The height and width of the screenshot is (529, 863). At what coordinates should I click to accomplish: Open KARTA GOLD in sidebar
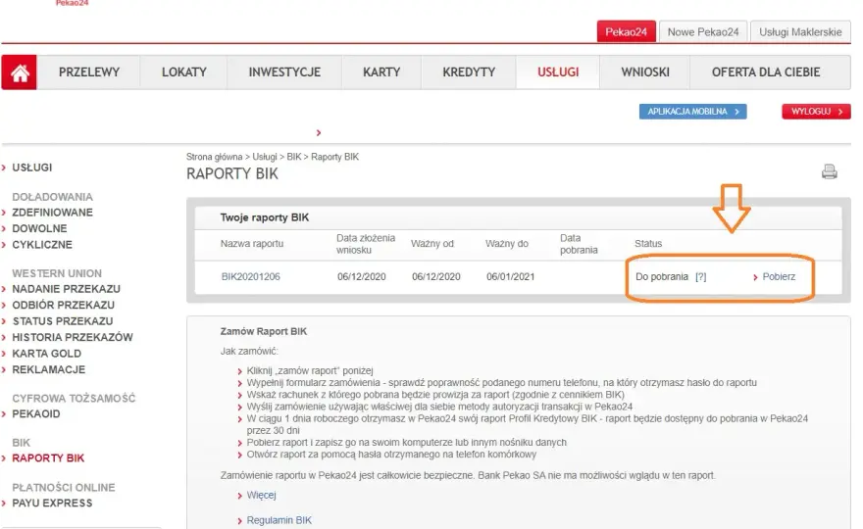46,354
